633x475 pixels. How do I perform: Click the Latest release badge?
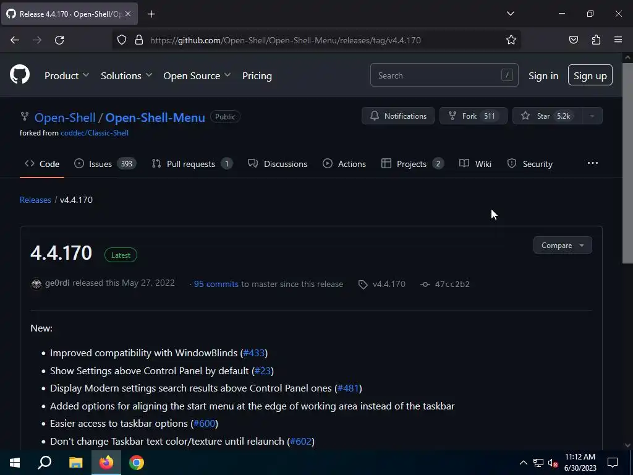click(x=121, y=255)
